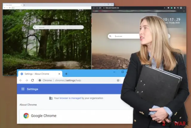Click magnifier icon in city-background search box
Viewport: 191px width, 128px height.
click(110, 36)
